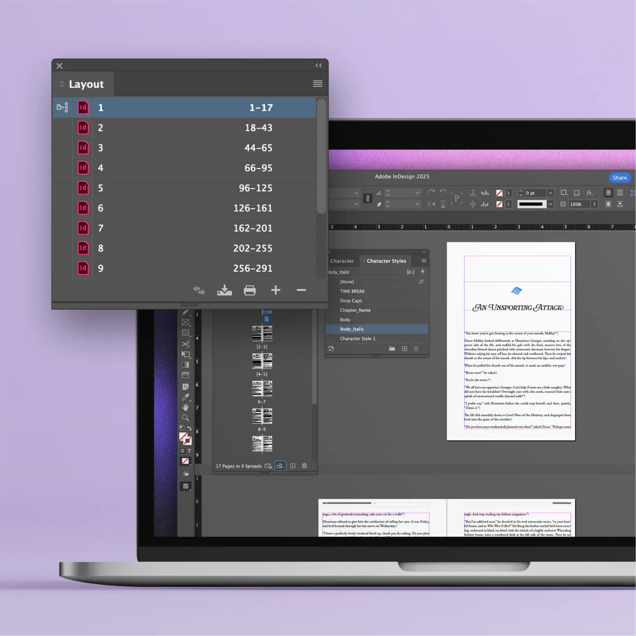Image resolution: width=636 pixels, height=636 pixels.
Task: Click the Print Book printer icon
Action: click(x=250, y=291)
